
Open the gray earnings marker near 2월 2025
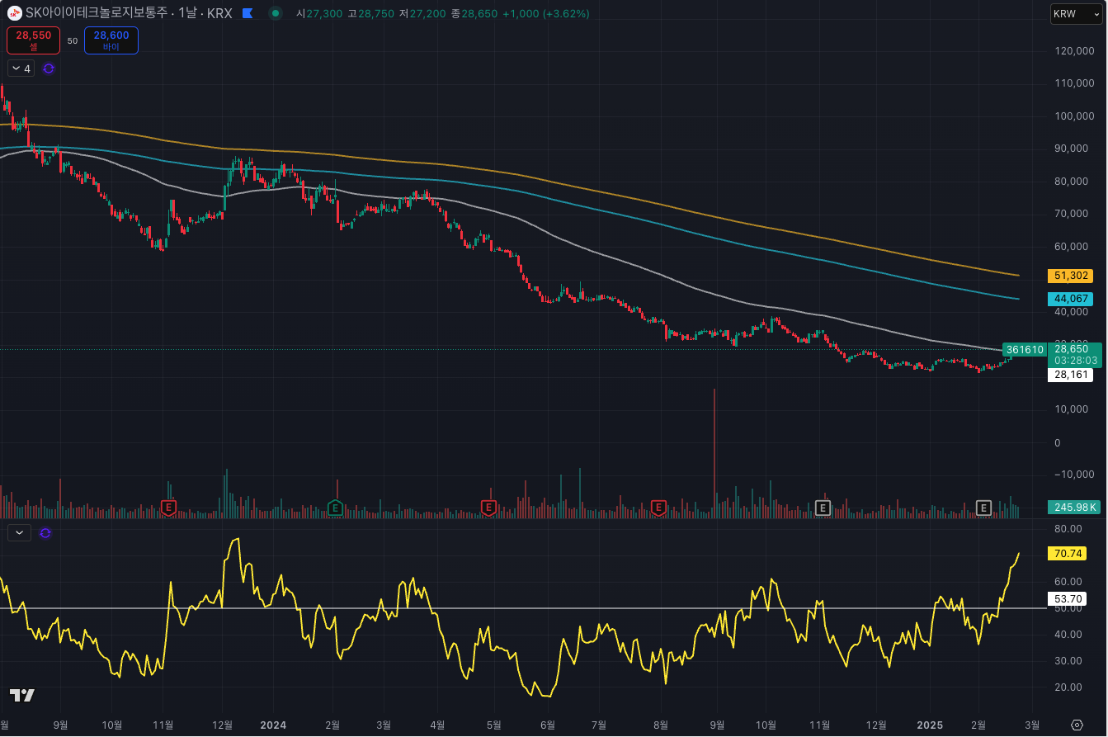pos(983,507)
